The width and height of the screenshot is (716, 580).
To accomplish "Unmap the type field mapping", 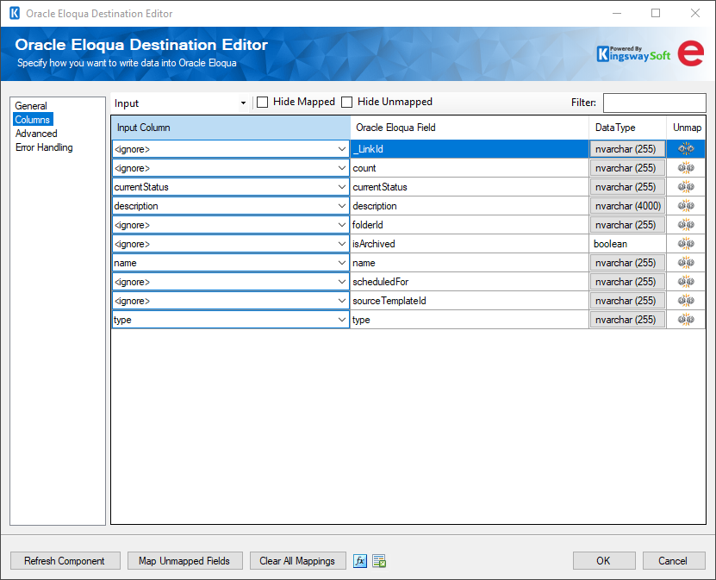I will click(x=686, y=320).
